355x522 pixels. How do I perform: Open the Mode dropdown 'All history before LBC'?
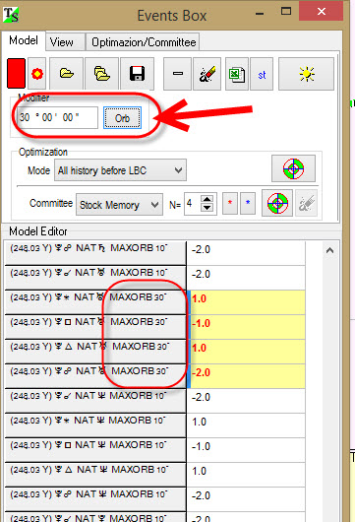[120, 170]
